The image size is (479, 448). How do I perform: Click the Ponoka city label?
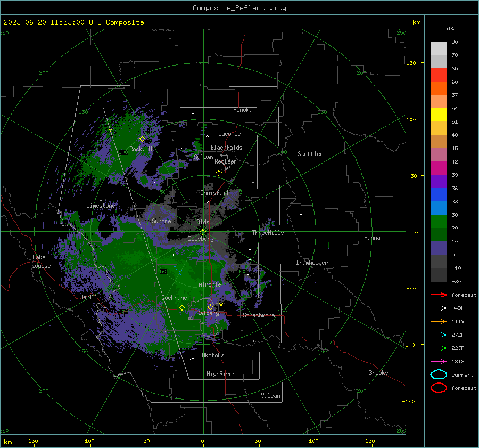(243, 110)
